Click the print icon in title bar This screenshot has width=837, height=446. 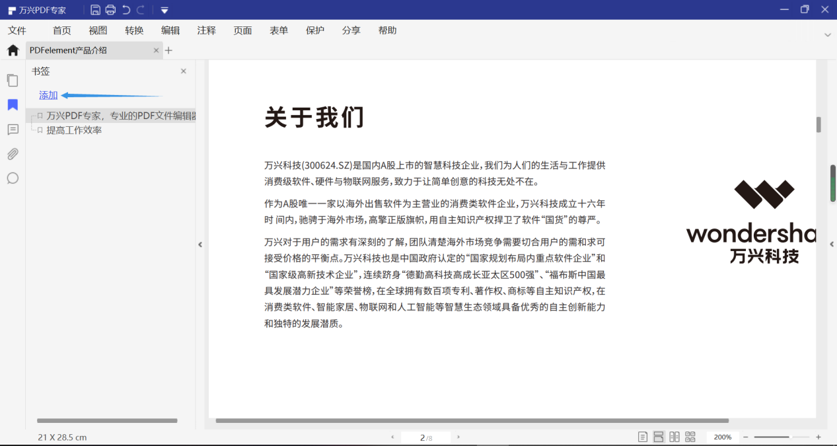(110, 10)
